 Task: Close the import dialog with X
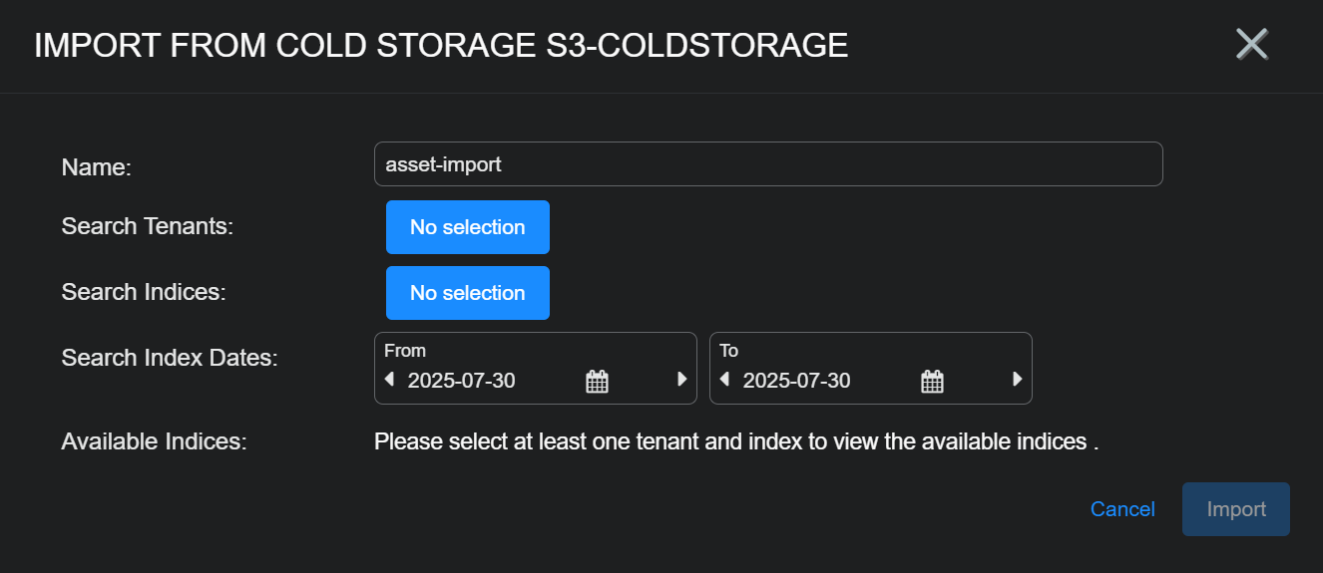1251,44
